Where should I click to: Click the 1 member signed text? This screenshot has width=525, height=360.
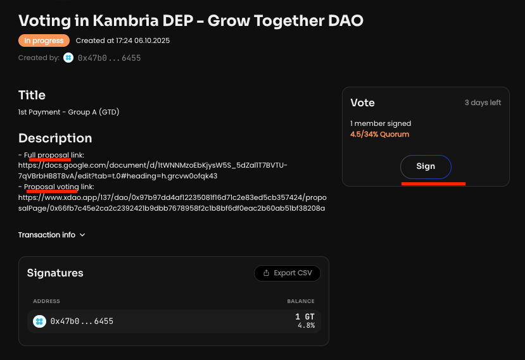pyautogui.click(x=380, y=123)
